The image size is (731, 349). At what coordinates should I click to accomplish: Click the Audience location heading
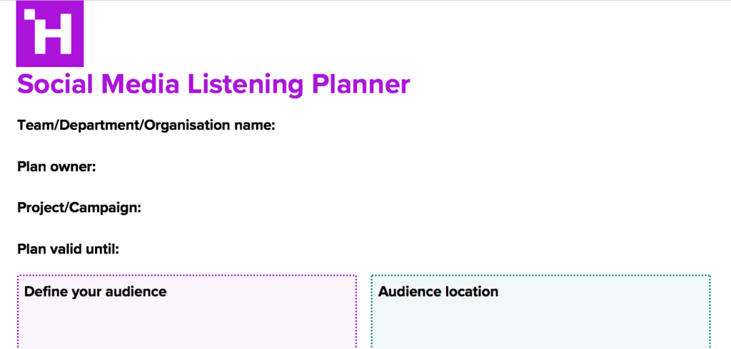[438, 291]
